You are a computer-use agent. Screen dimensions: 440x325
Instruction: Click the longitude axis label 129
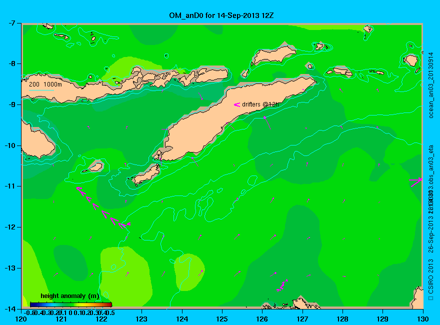382,319
